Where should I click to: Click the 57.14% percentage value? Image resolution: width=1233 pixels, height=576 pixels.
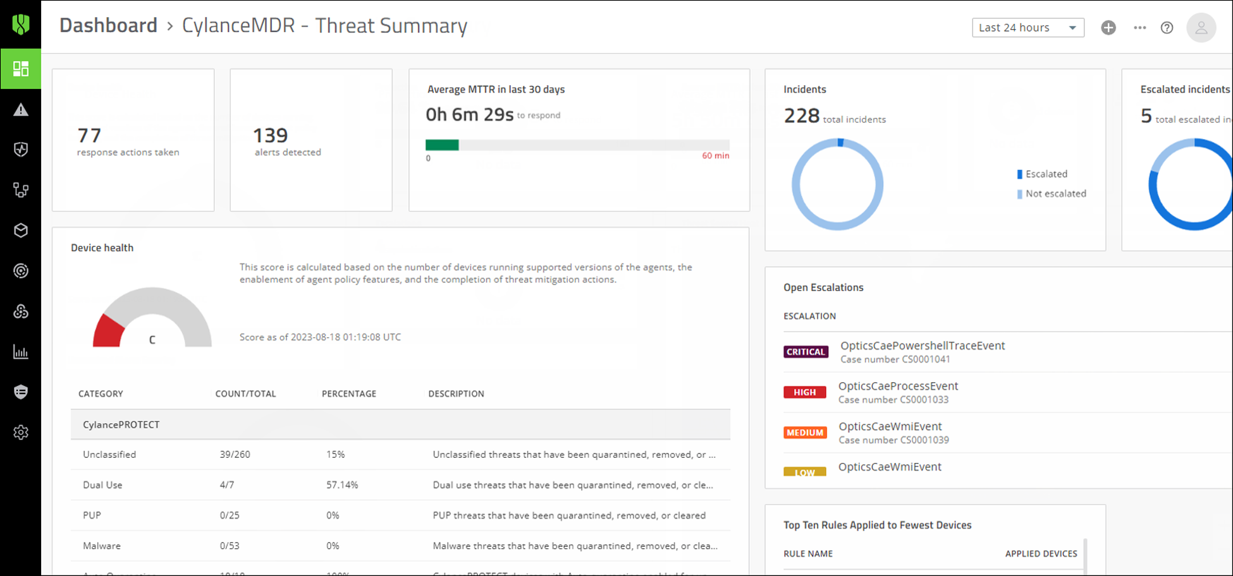[x=342, y=485]
